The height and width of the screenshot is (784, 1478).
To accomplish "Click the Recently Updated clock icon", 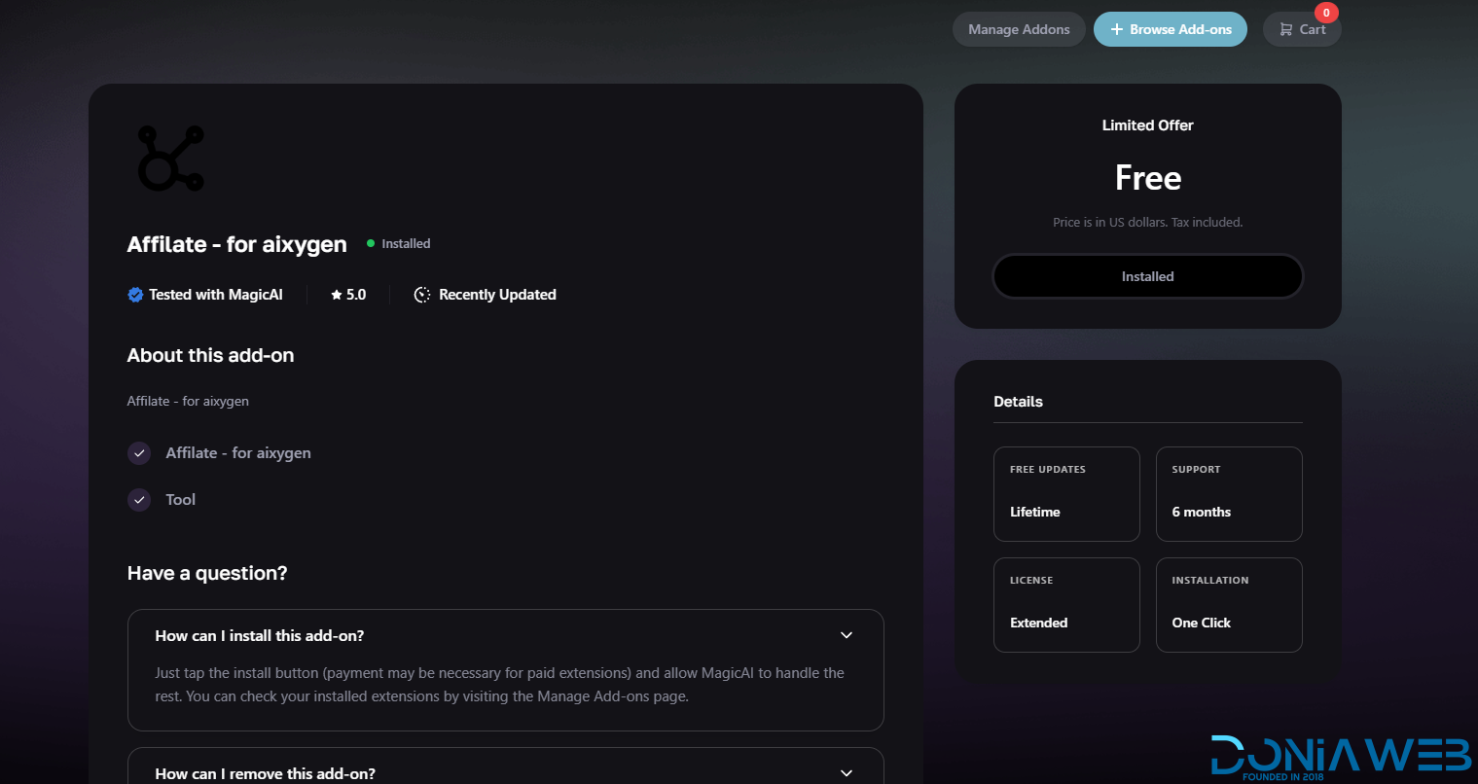I will (x=421, y=295).
